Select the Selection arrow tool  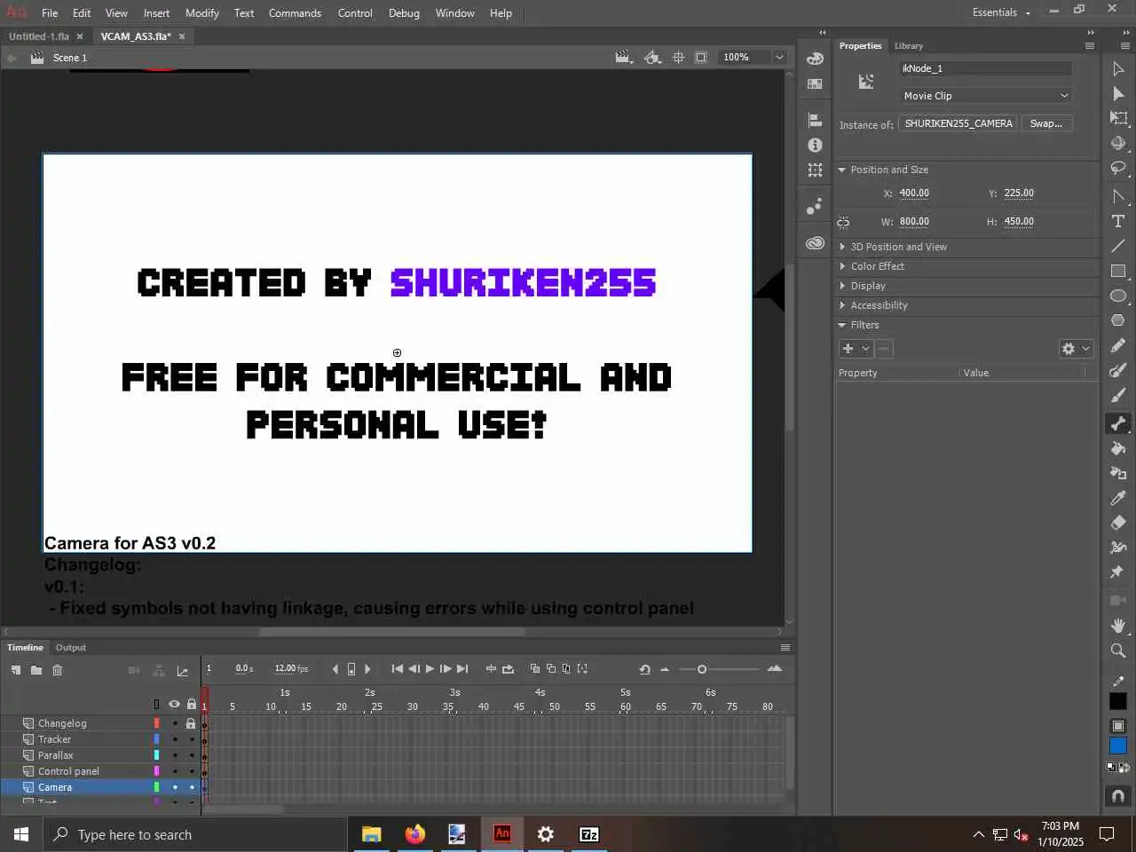(1118, 69)
